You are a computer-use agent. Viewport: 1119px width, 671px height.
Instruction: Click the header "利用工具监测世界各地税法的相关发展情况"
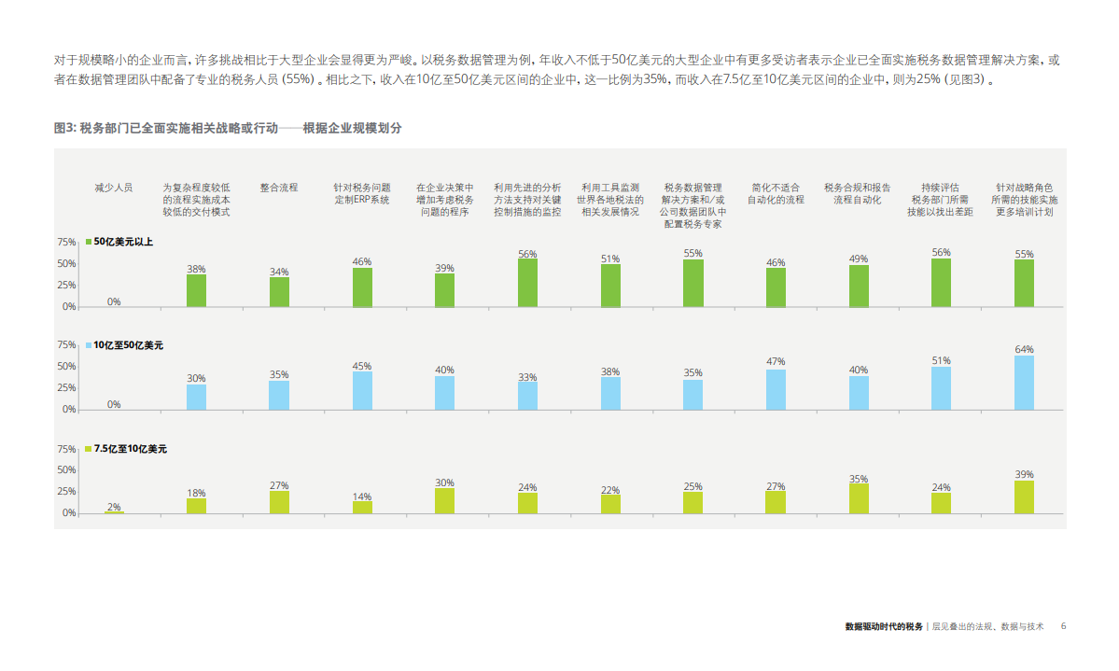609,197
